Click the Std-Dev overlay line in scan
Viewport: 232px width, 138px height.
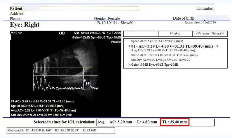(x=41, y=115)
